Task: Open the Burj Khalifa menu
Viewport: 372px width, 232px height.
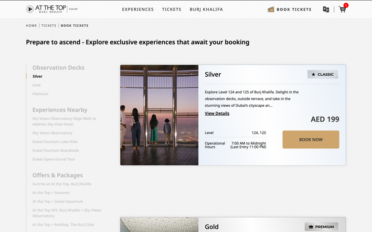Action: coord(206,10)
